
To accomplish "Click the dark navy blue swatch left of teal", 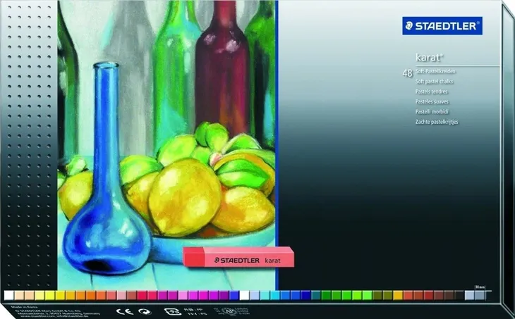I will click(305, 295).
